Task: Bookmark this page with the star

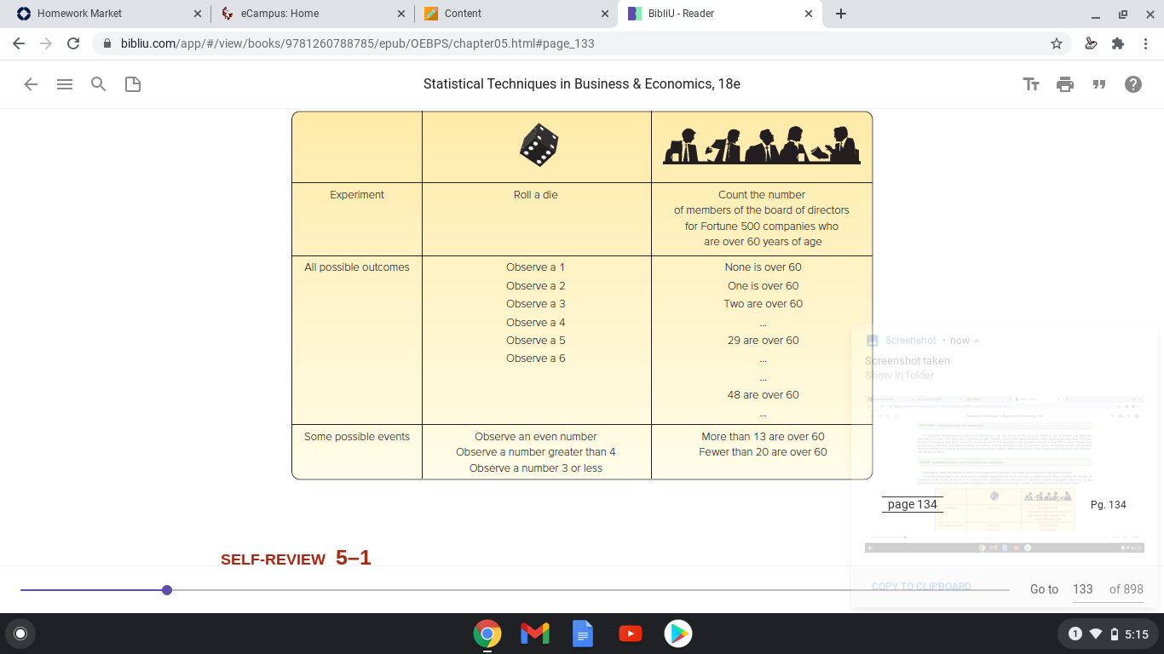Action: pyautogui.click(x=1057, y=43)
